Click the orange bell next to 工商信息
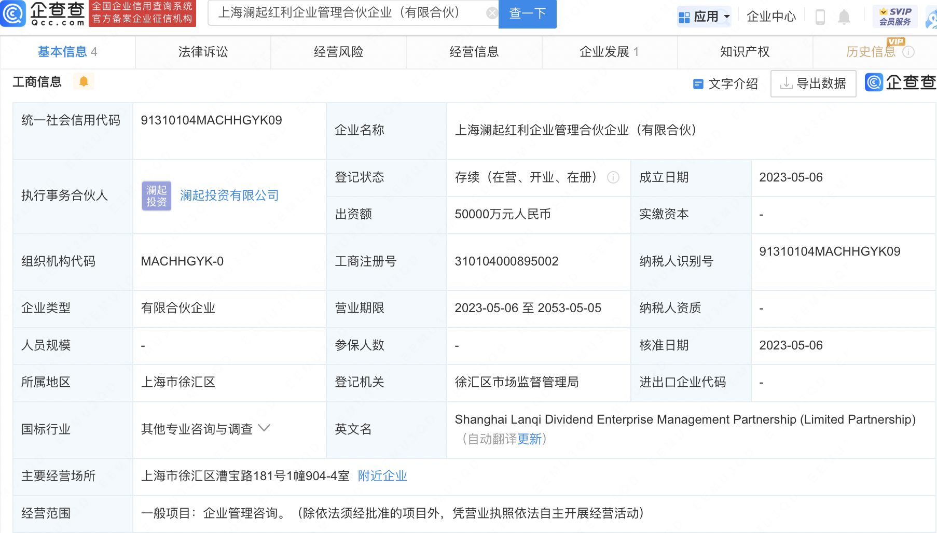 pyautogui.click(x=84, y=81)
